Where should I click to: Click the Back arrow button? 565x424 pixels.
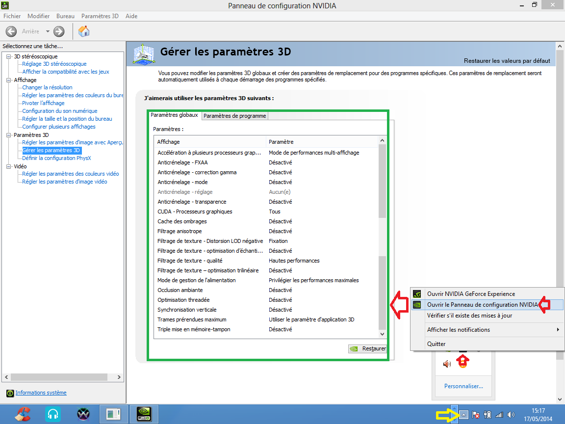pyautogui.click(x=11, y=31)
